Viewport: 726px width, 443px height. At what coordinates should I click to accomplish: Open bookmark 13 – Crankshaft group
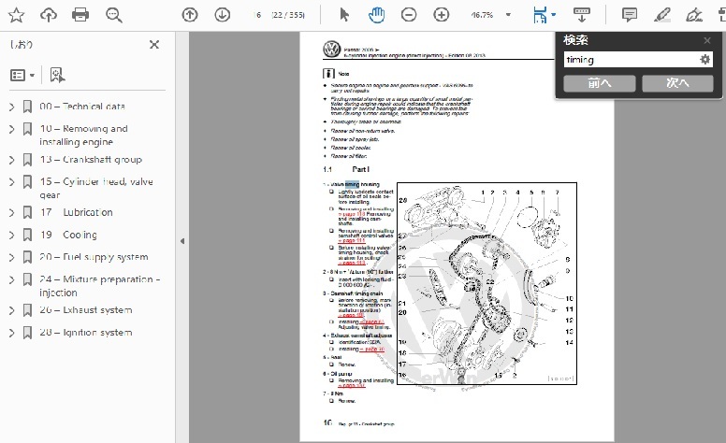pos(91,160)
